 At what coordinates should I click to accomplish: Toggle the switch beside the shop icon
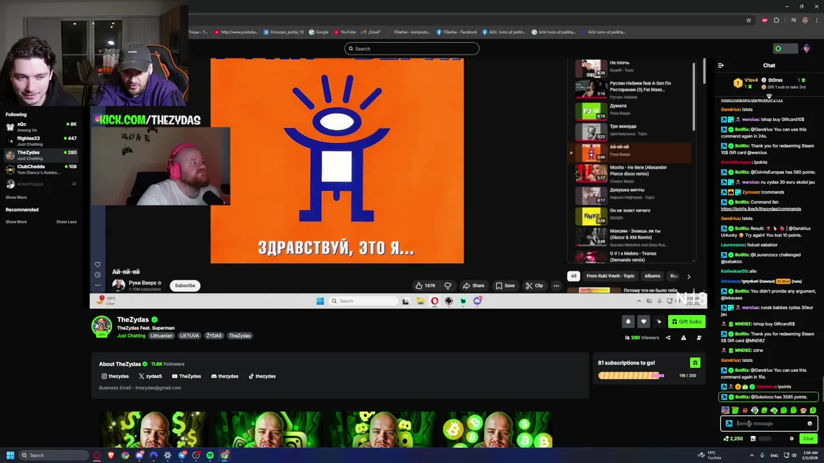(x=765, y=439)
